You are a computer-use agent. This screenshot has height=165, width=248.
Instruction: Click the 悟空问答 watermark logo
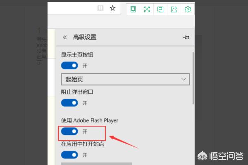click(220, 156)
